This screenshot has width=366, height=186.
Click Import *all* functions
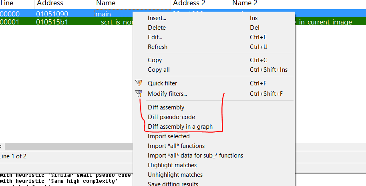tap(176, 146)
